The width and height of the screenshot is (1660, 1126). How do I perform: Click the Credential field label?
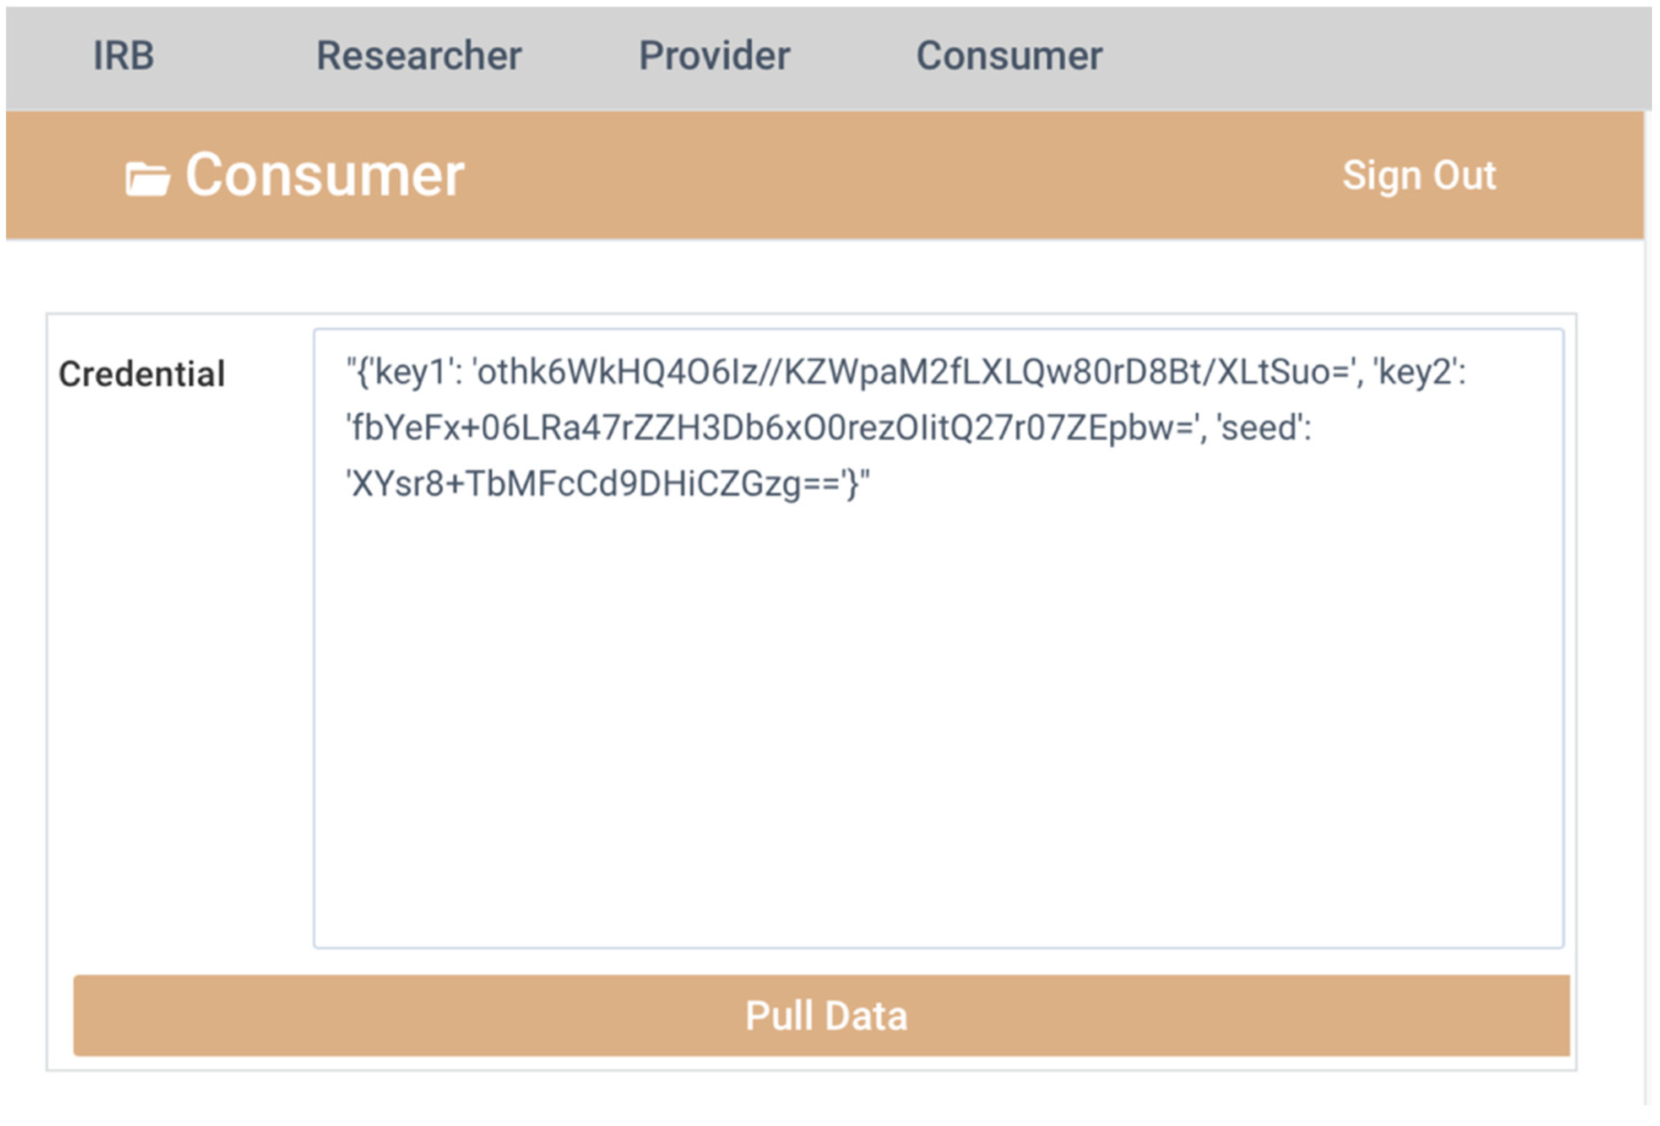[x=142, y=373]
